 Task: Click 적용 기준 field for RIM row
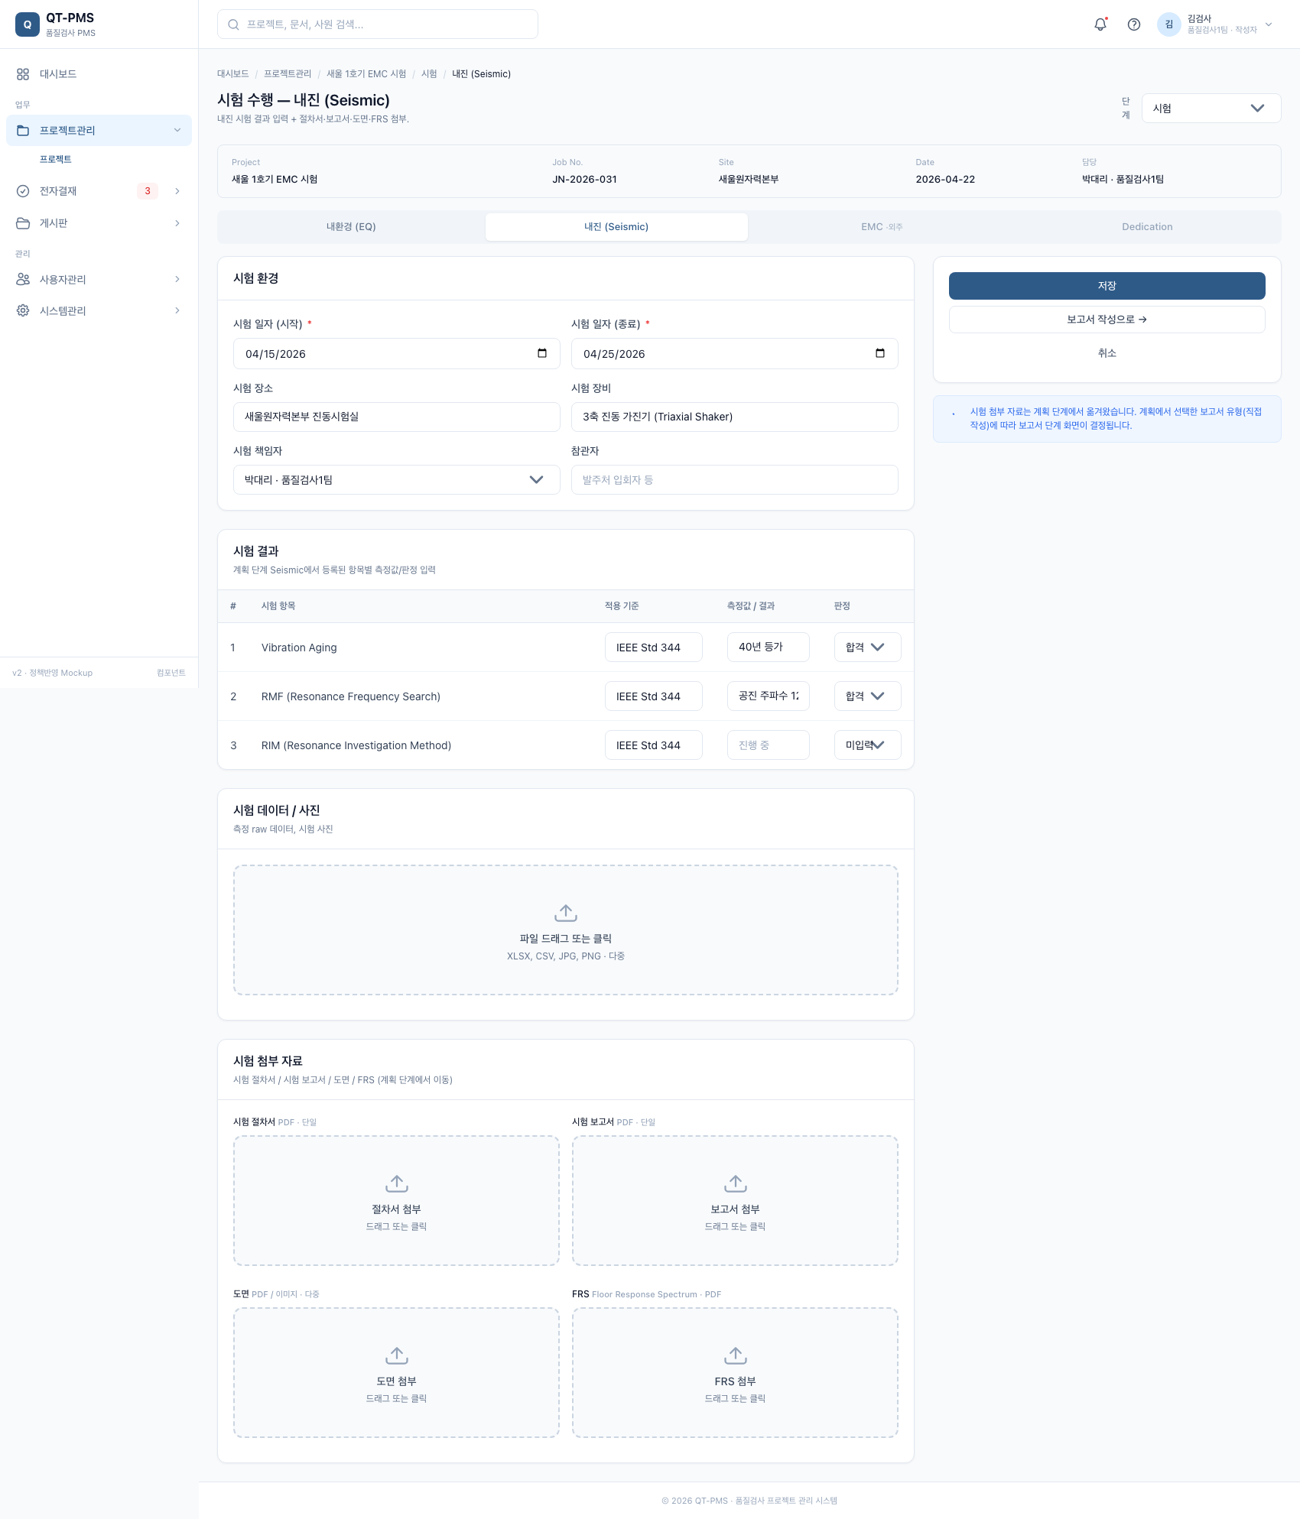(654, 745)
